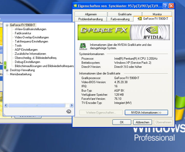Click NVIDIA eye icon on GeForce tab
The height and width of the screenshot is (152, 185).
pos(140,19)
